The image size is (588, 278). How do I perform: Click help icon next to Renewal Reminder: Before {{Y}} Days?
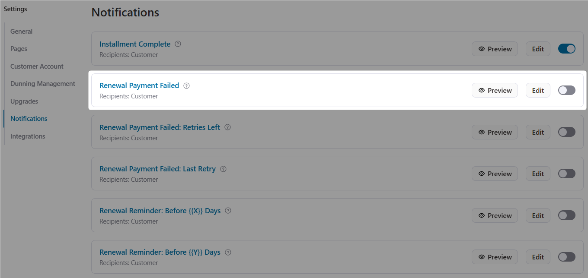[228, 252]
